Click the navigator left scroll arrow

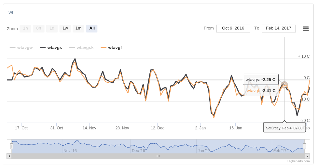[9, 156]
